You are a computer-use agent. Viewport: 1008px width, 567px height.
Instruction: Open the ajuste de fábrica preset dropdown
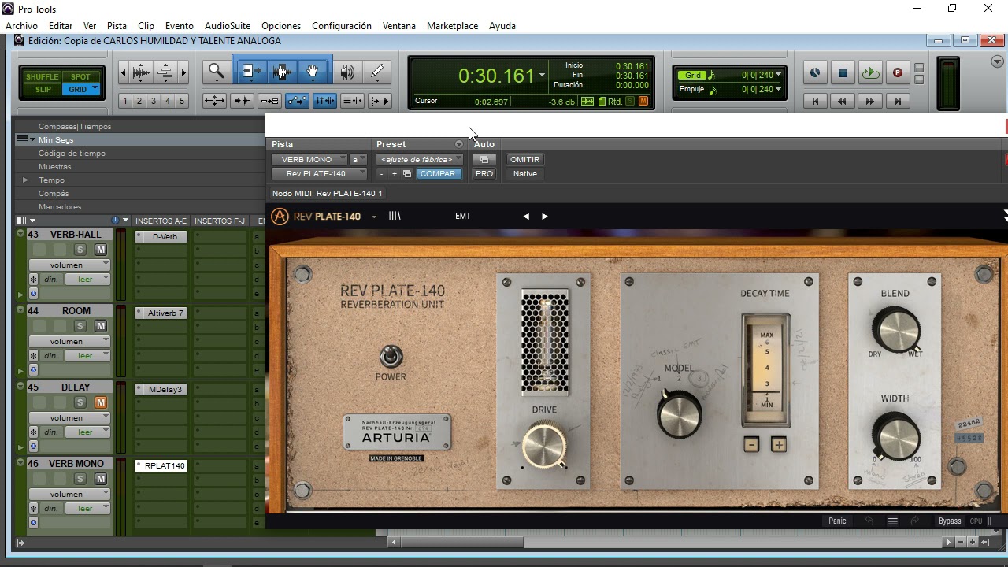[x=421, y=159]
